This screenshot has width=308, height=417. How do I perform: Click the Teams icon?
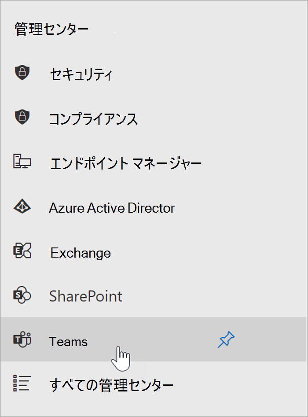click(x=22, y=340)
